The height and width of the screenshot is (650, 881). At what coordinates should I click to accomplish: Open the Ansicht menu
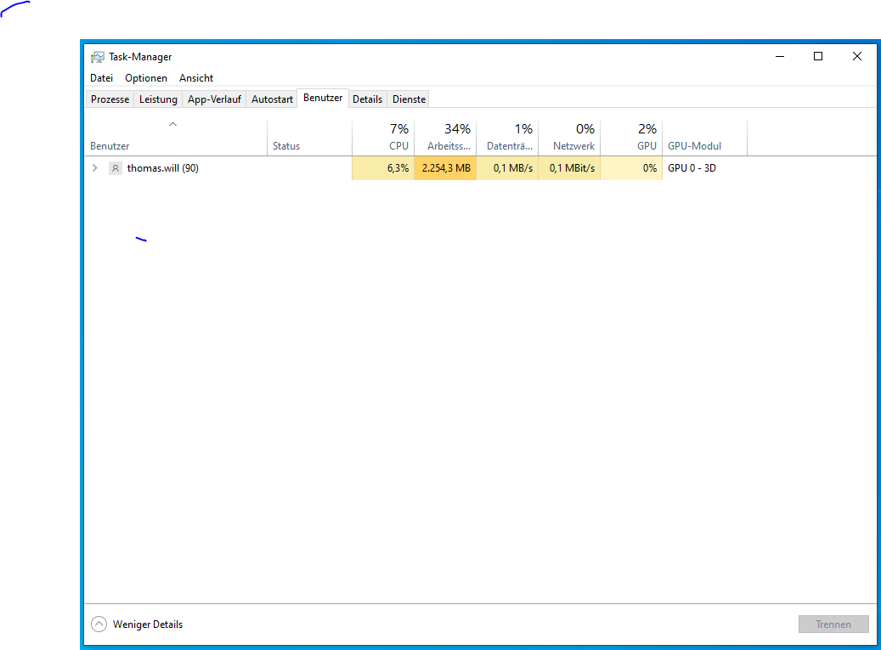(x=196, y=78)
